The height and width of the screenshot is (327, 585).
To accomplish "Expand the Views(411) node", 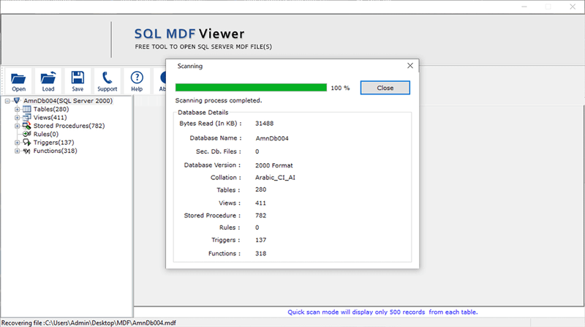I will tap(17, 118).
